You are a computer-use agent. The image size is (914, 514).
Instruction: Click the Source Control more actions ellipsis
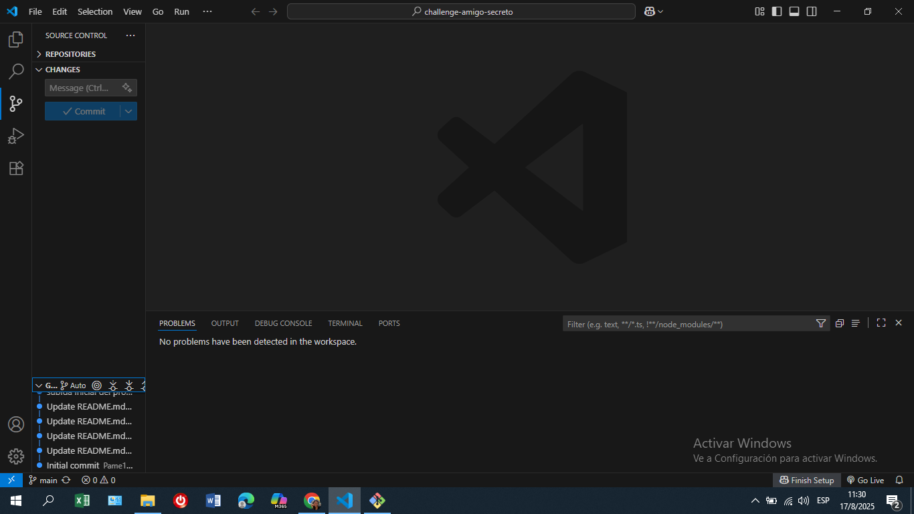130,35
